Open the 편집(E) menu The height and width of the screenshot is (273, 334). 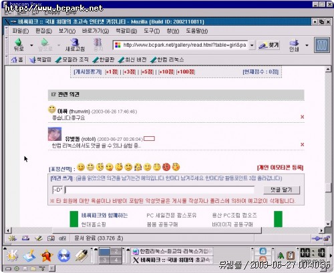point(43,31)
